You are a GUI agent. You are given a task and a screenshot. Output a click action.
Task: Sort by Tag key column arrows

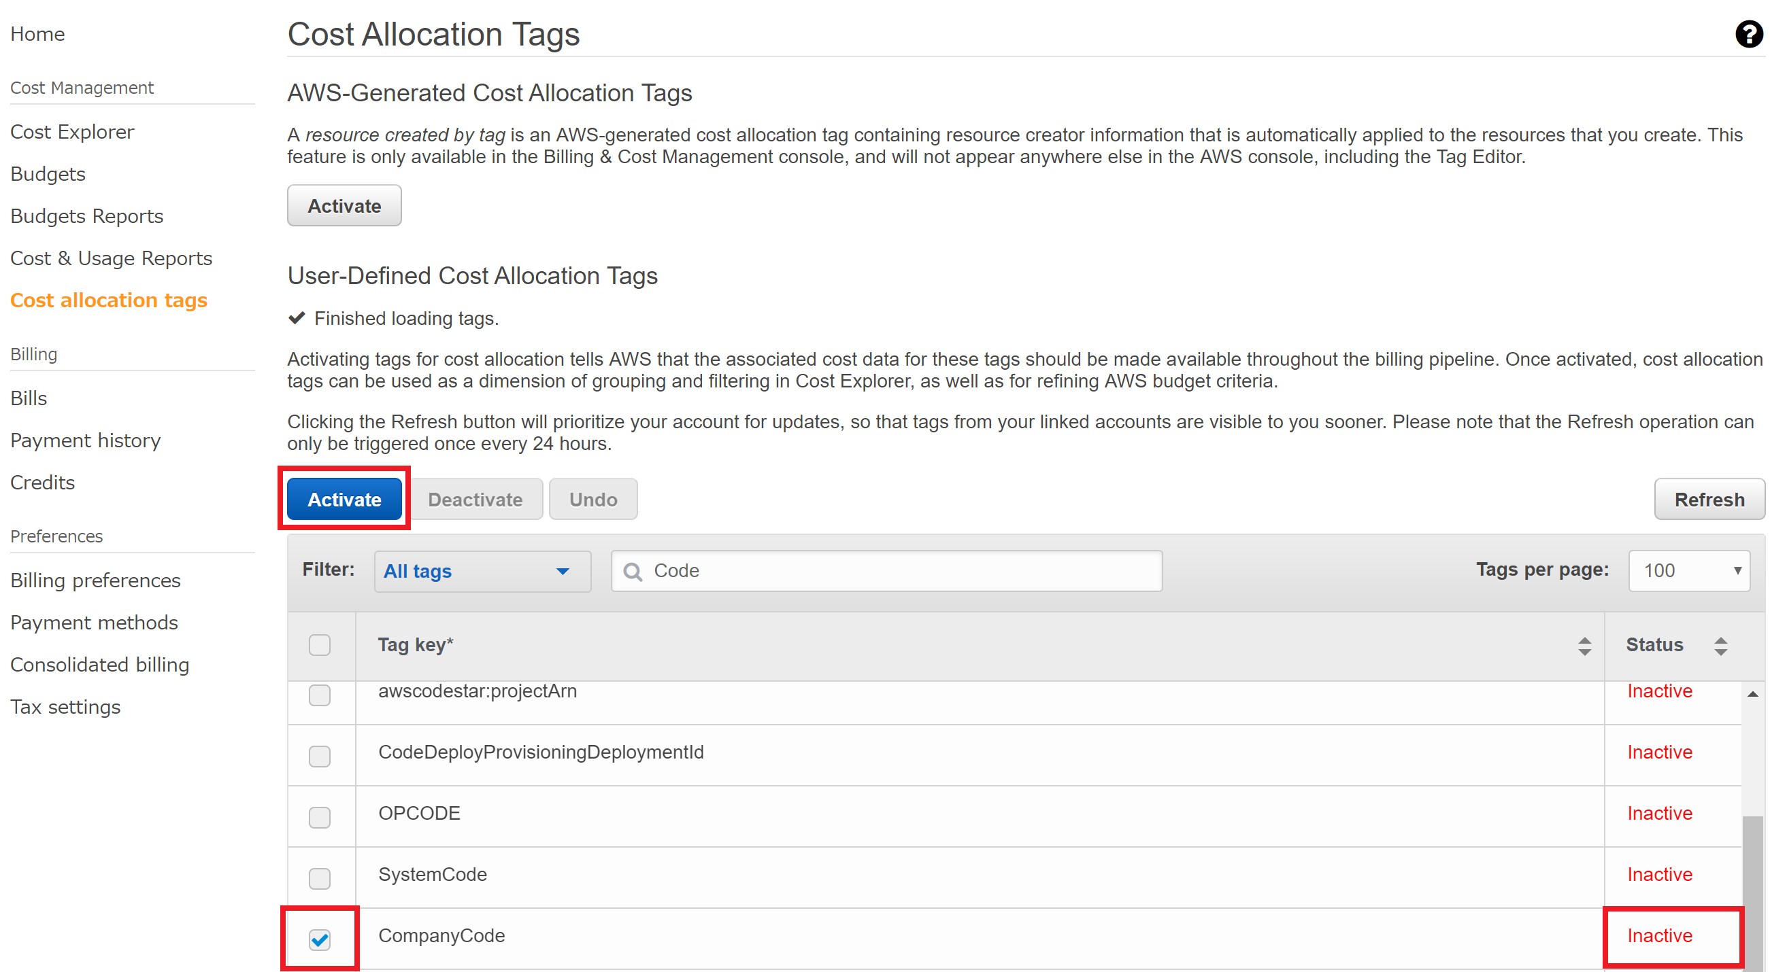point(1584,645)
